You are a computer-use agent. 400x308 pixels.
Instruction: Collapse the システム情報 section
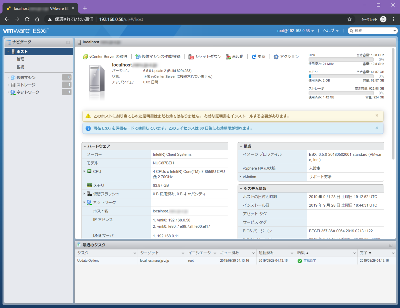tap(241, 189)
